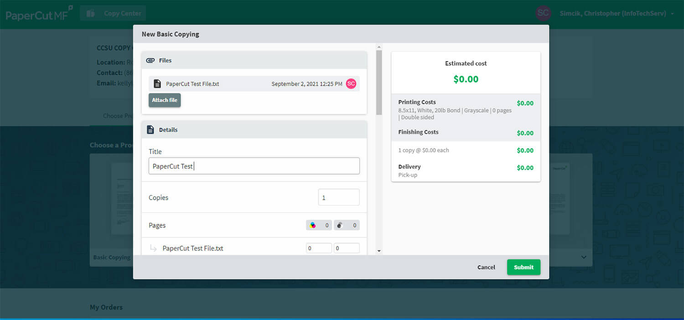The height and width of the screenshot is (320, 684).
Task: Click the Finishing Costs label
Action: pos(418,132)
